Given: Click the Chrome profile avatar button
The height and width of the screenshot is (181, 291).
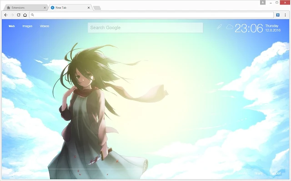Looking at the screenshot, I should [x=263, y=2].
